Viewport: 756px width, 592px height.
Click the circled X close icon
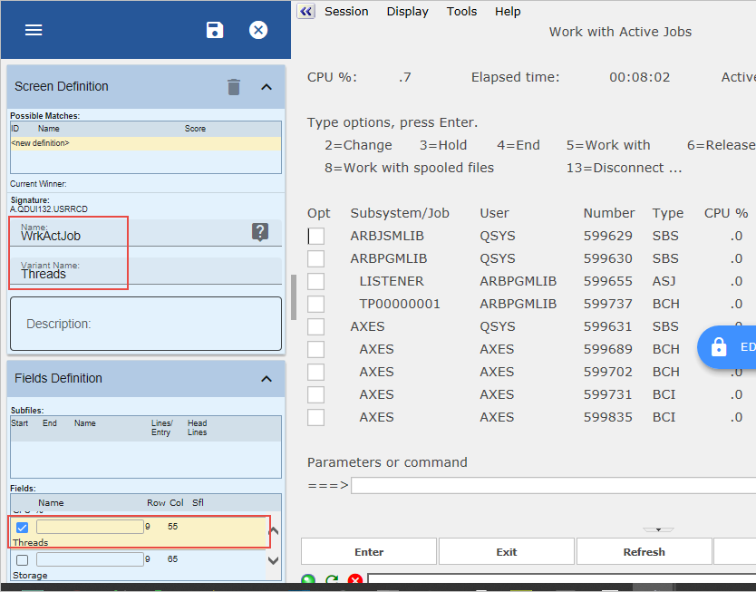[x=258, y=30]
